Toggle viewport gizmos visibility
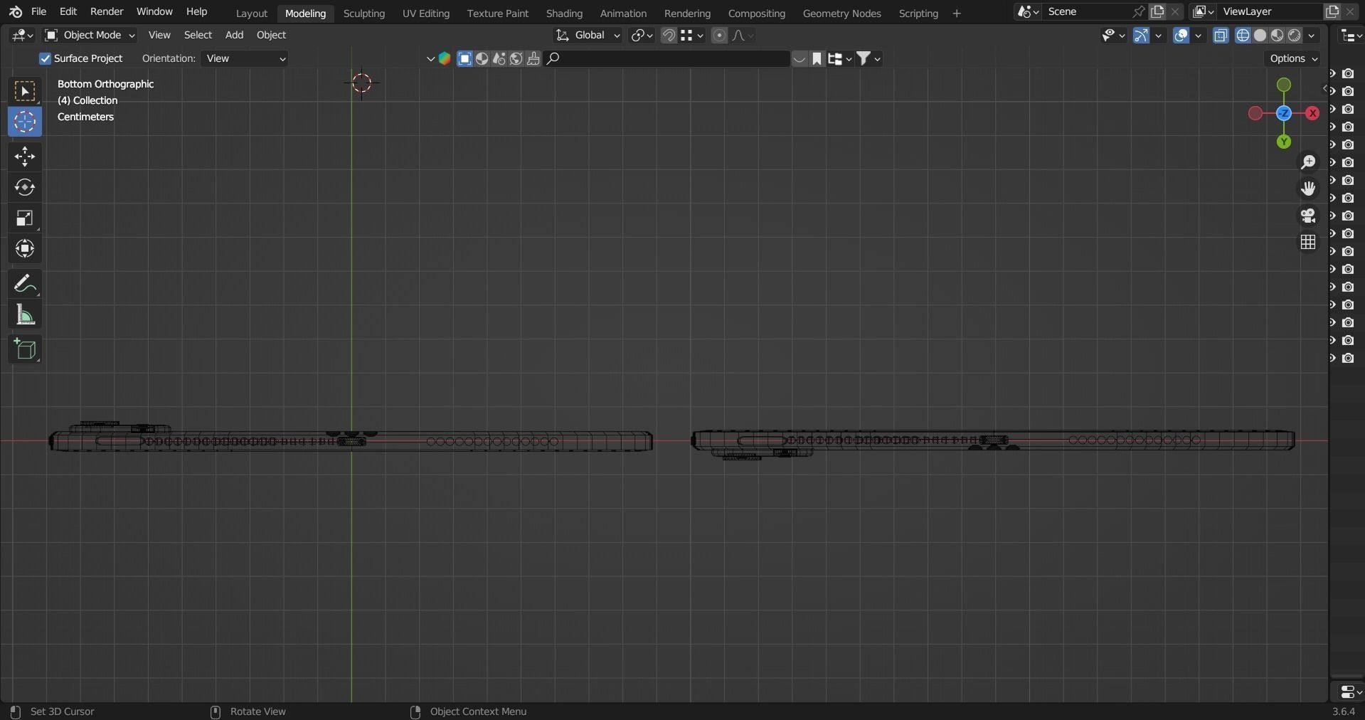The height and width of the screenshot is (720, 1365). pyautogui.click(x=1141, y=36)
